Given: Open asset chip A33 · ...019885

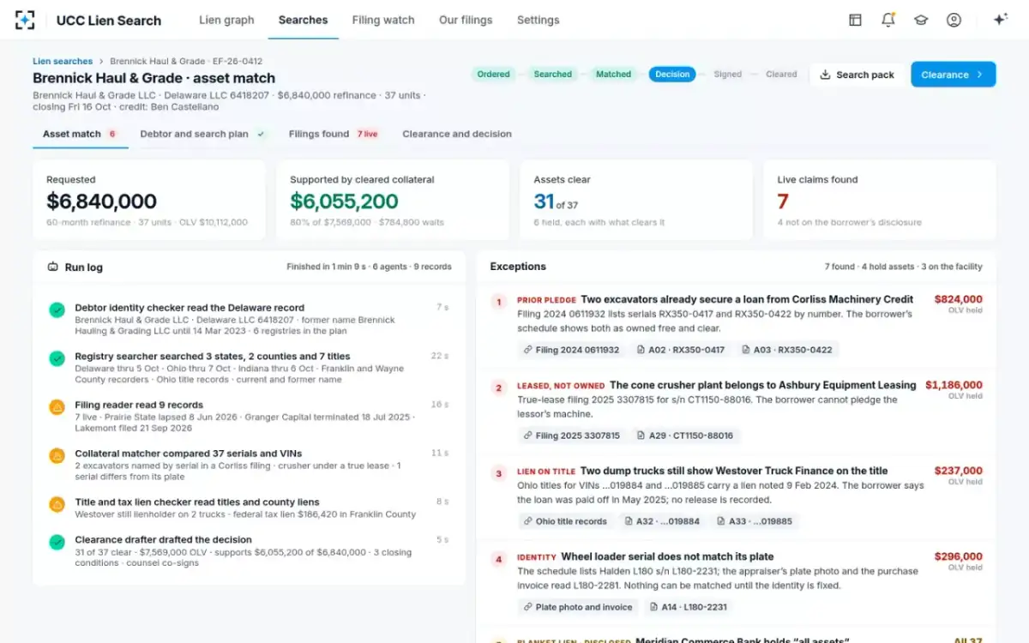Looking at the screenshot, I should tap(755, 521).
